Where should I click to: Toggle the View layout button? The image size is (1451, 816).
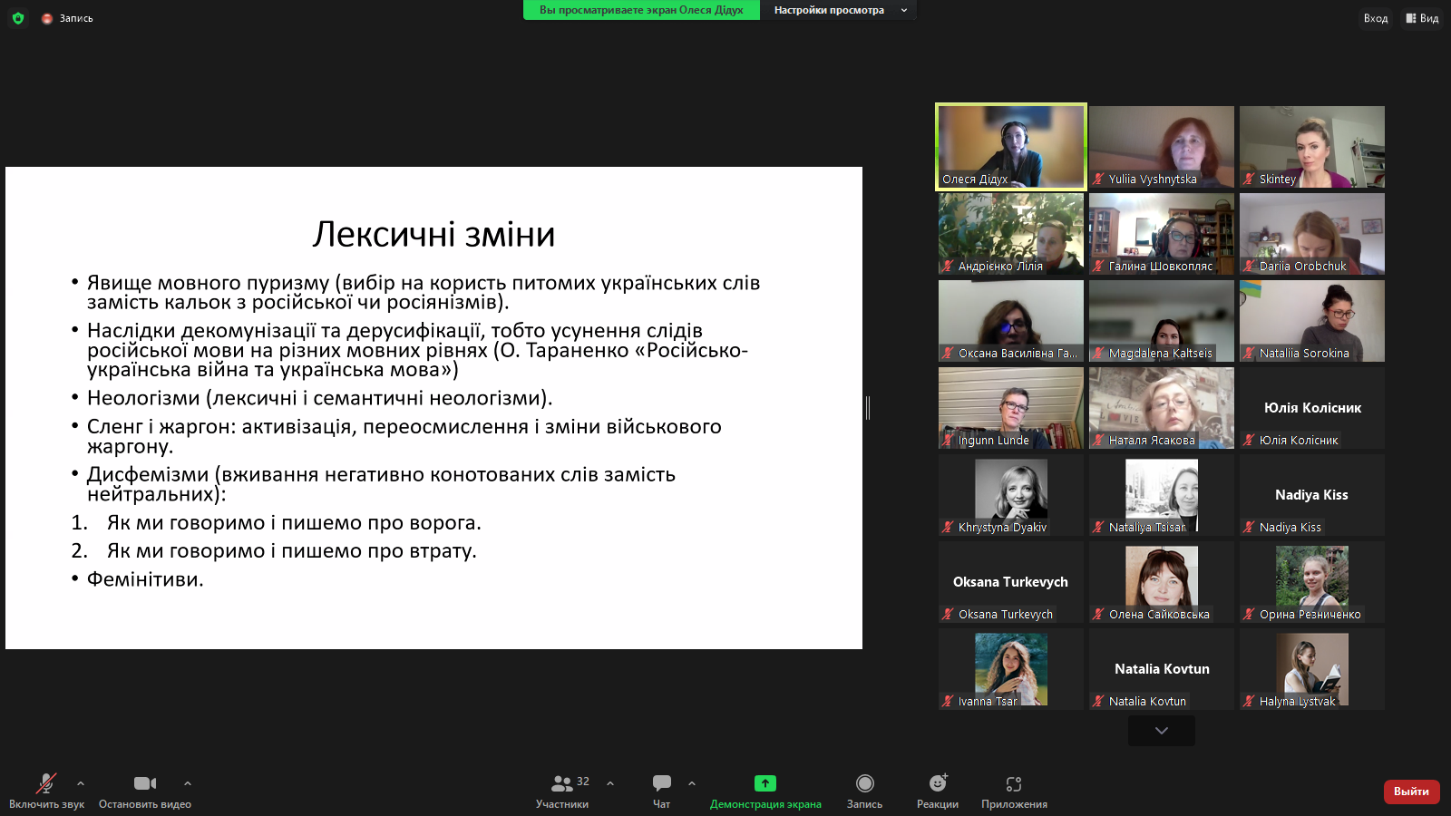coord(1422,18)
